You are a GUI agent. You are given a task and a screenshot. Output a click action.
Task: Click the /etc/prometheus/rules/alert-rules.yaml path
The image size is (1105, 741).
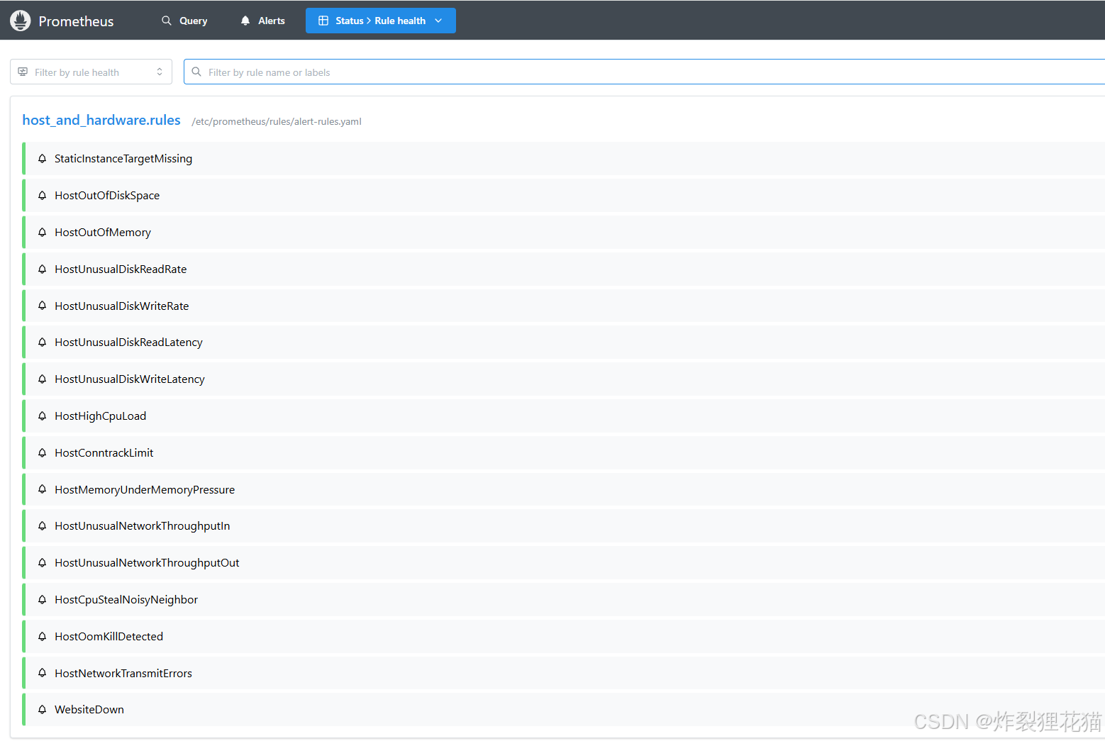277,121
